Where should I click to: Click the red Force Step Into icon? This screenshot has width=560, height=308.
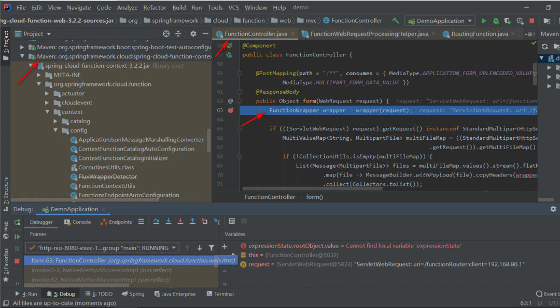(180, 222)
